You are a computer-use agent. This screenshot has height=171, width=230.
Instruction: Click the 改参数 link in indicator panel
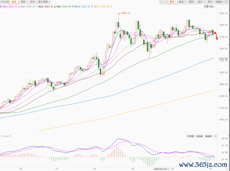pos(191,136)
